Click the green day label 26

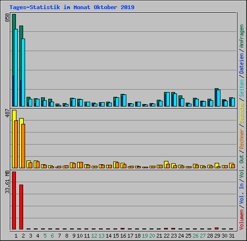pyautogui.click(x=195, y=236)
